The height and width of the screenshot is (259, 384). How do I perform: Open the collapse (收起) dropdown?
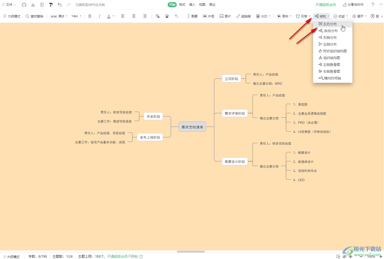[341, 16]
